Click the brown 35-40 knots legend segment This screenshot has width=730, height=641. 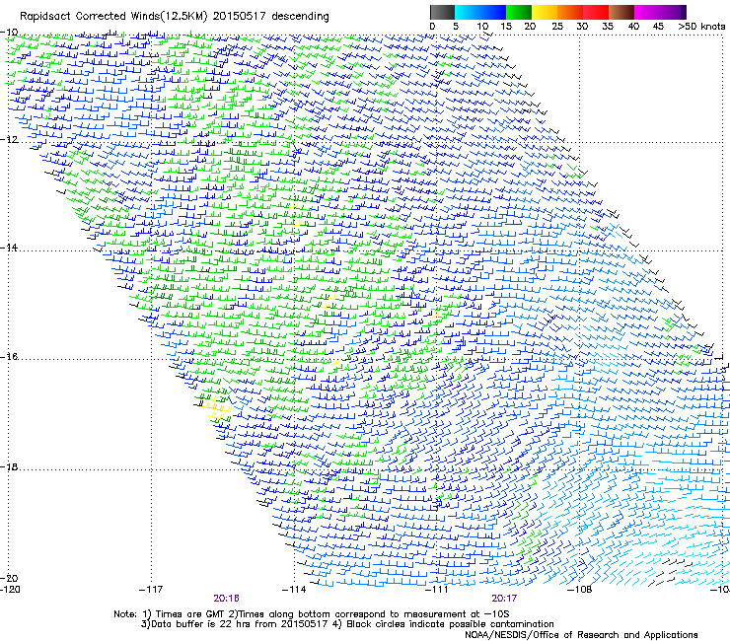(621, 12)
